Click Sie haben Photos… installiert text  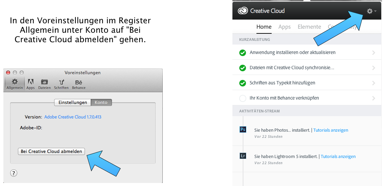click(x=282, y=130)
